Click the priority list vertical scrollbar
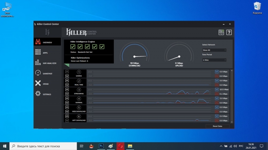The image size is (268, 150). click(232, 96)
